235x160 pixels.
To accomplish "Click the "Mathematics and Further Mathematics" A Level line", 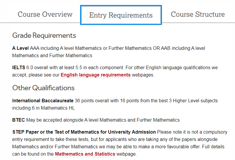I will point(52,55).
